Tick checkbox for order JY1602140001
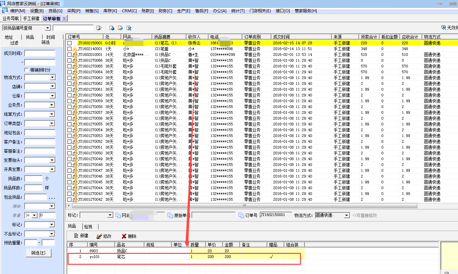 click(70, 49)
